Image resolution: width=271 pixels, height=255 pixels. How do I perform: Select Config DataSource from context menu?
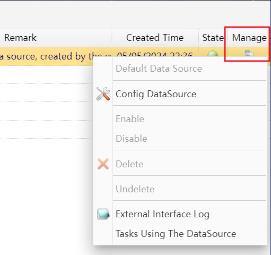(156, 94)
